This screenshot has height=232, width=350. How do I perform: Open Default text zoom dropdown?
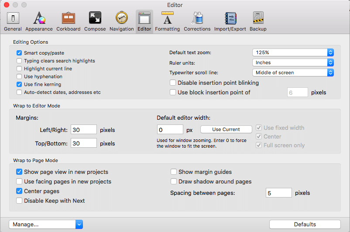point(293,52)
